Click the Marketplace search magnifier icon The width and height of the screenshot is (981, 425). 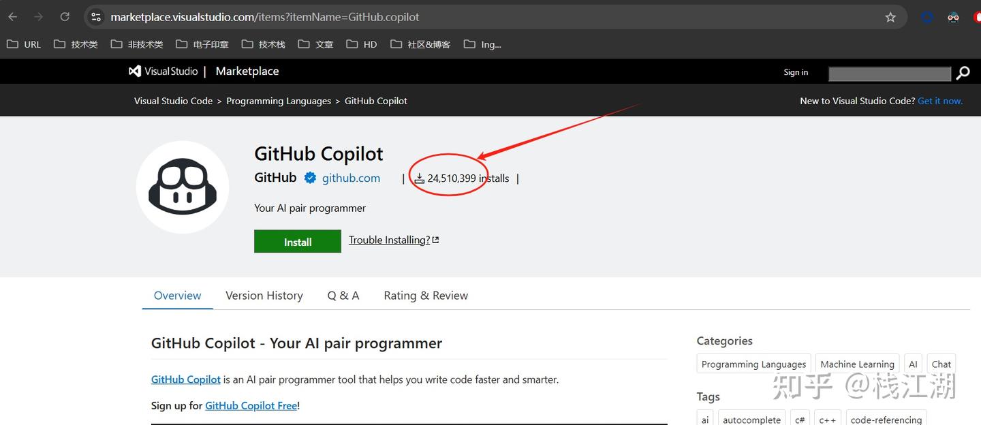tap(963, 73)
